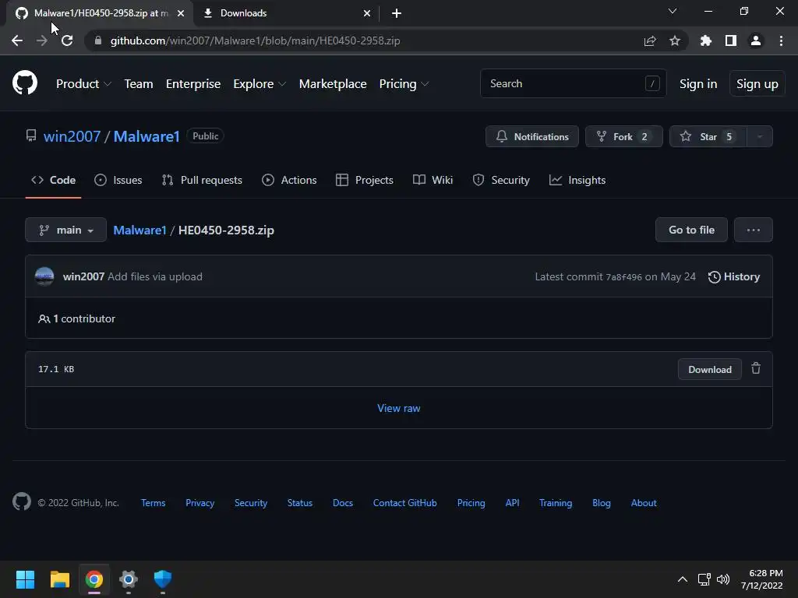Click the Sign in link
The width and height of the screenshot is (798, 598).
point(698,84)
